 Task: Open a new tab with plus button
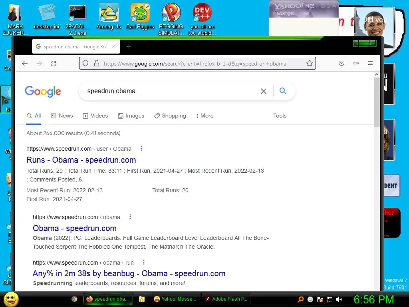pos(129,47)
